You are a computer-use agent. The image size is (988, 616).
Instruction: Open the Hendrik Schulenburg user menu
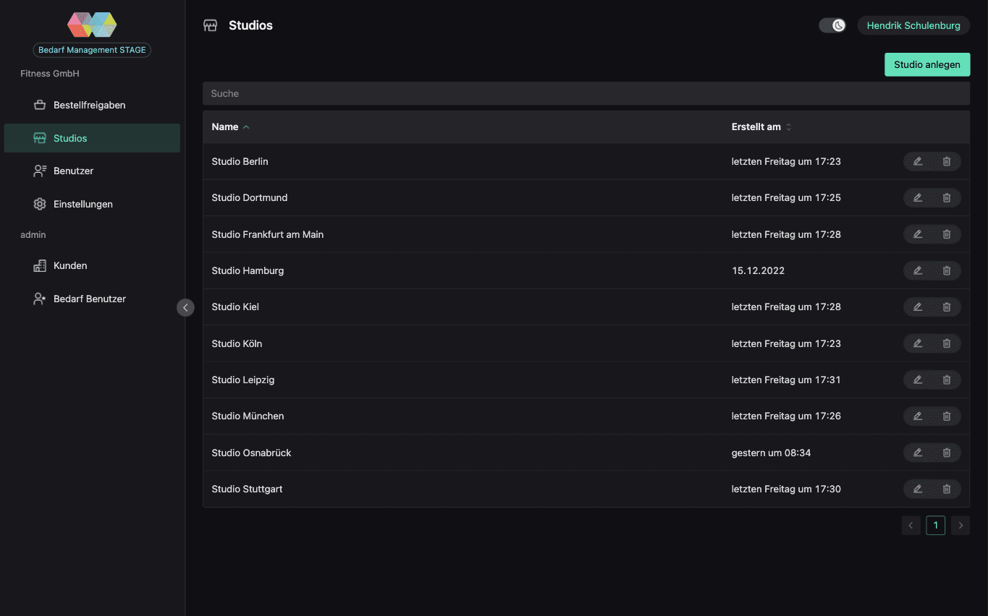913,25
